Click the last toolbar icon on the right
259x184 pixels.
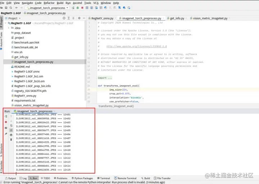tap(129, 8)
